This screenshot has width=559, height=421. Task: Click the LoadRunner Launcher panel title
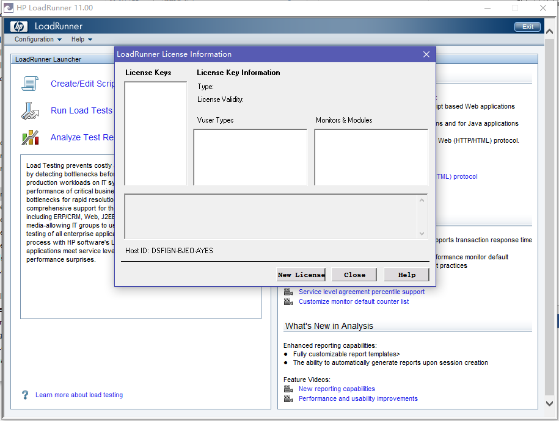click(x=48, y=59)
